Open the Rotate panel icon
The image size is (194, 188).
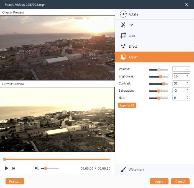click(123, 14)
